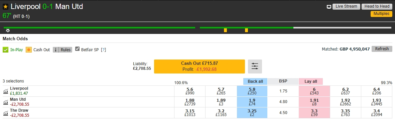Click the Liability £2,708.55 text
This screenshot has width=395, height=138.
[x=142, y=66]
